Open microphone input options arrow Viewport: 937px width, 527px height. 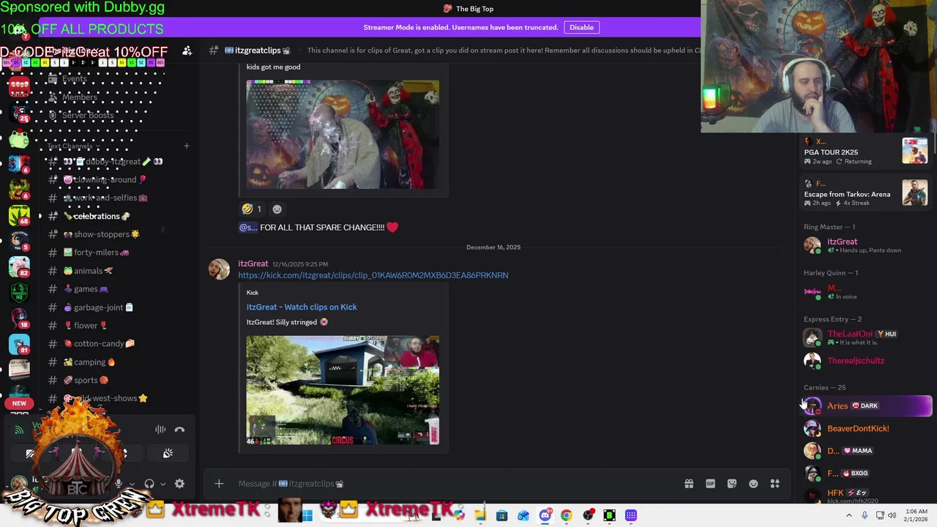click(132, 484)
